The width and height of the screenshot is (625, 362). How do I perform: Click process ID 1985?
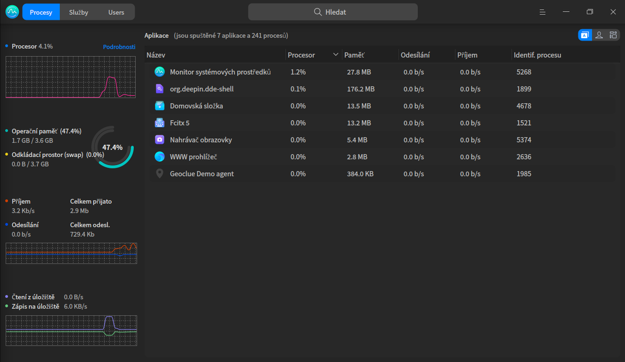pyautogui.click(x=524, y=174)
